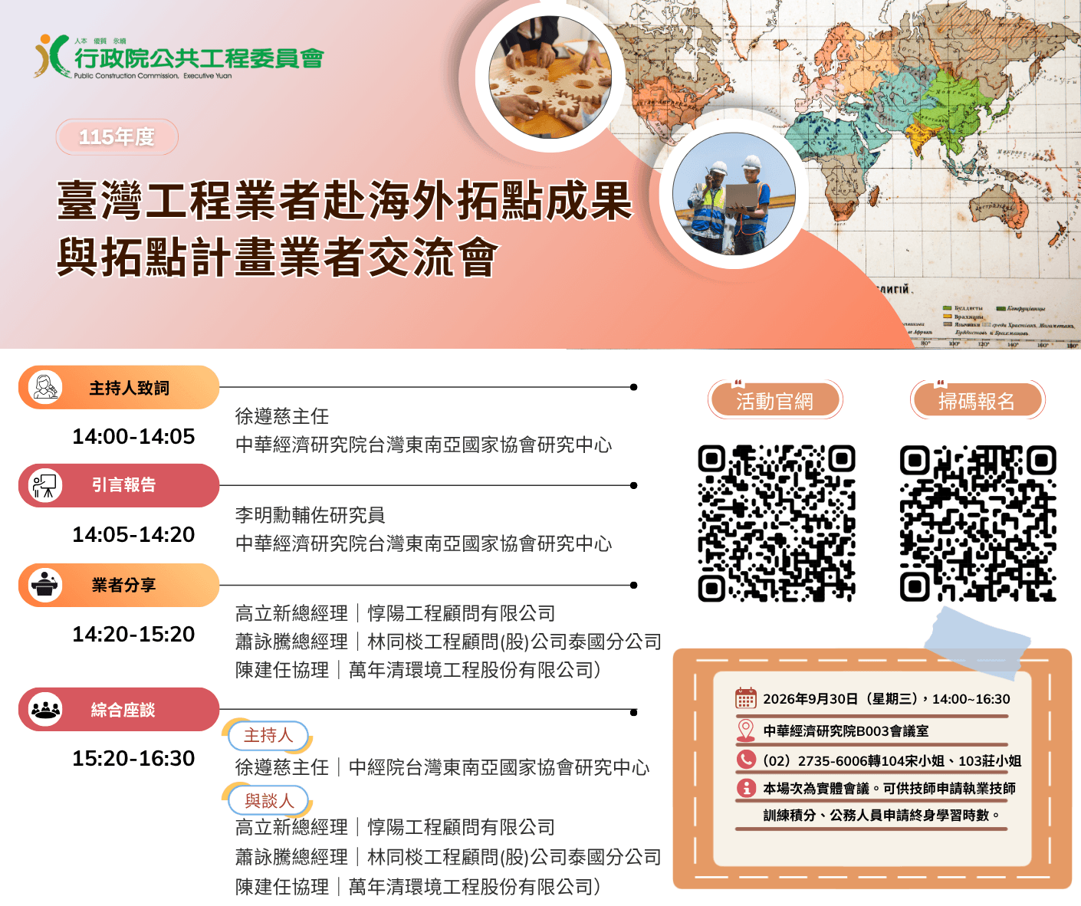Image resolution: width=1081 pixels, height=906 pixels.
Task: Click the 115年度 badge
Action: 117,137
